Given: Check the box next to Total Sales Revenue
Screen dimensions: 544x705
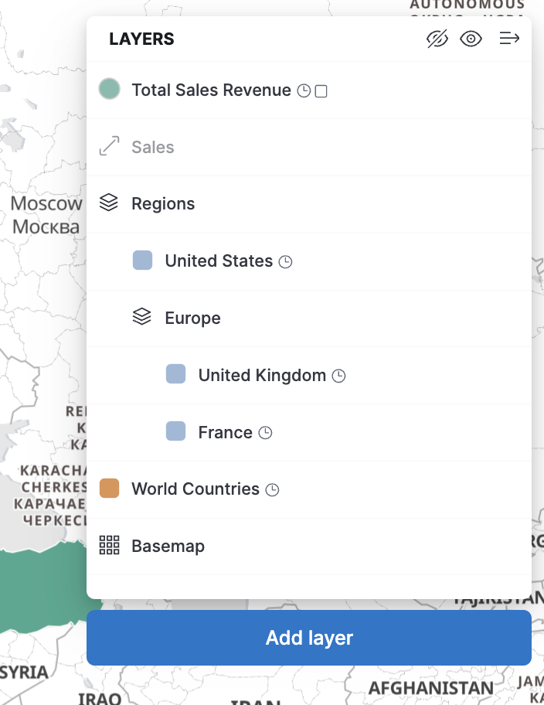Looking at the screenshot, I should pos(321,90).
